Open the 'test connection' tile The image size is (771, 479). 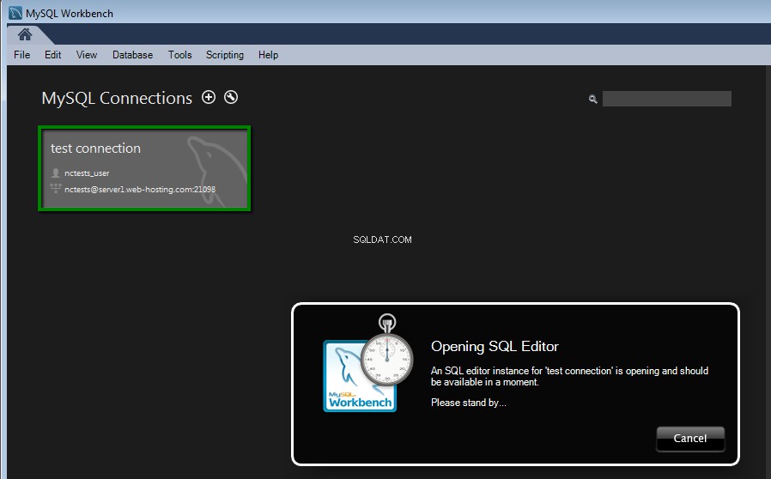144,168
